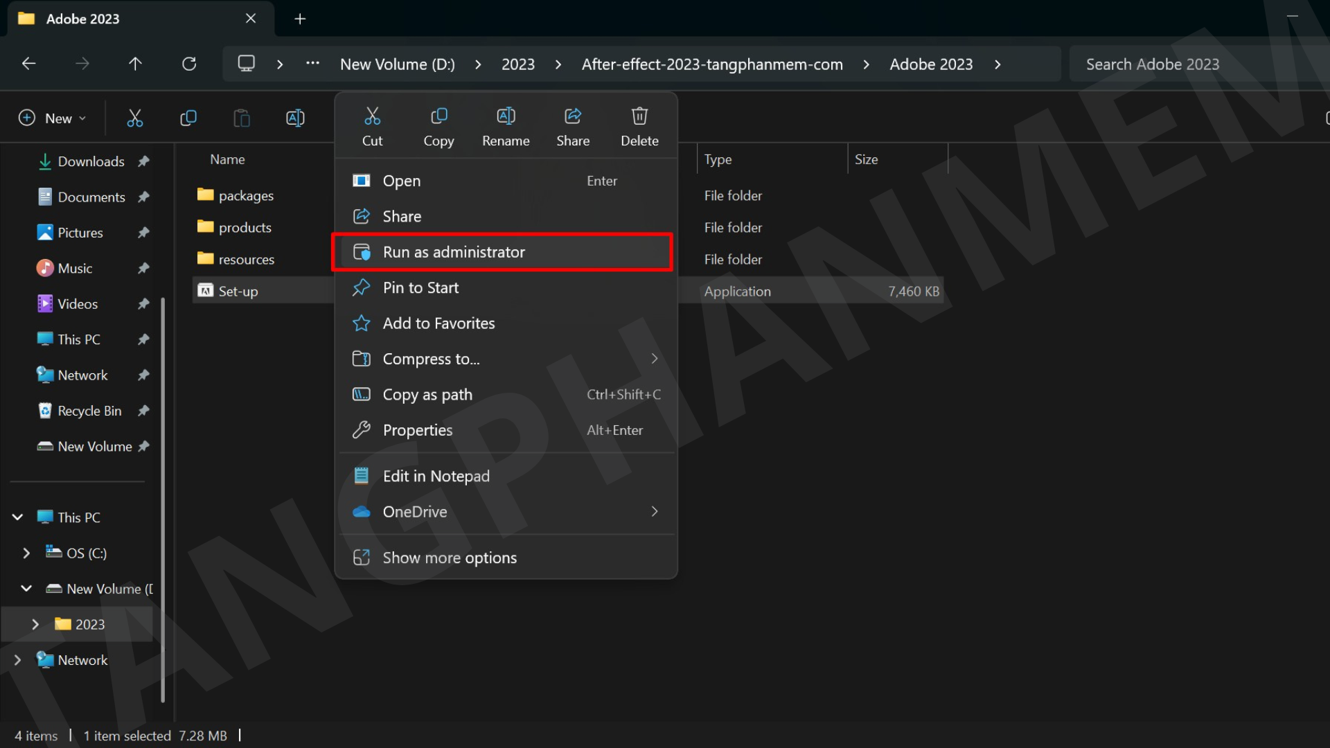Click Share icon in context menu top row
The height and width of the screenshot is (748, 1330).
pyautogui.click(x=573, y=116)
